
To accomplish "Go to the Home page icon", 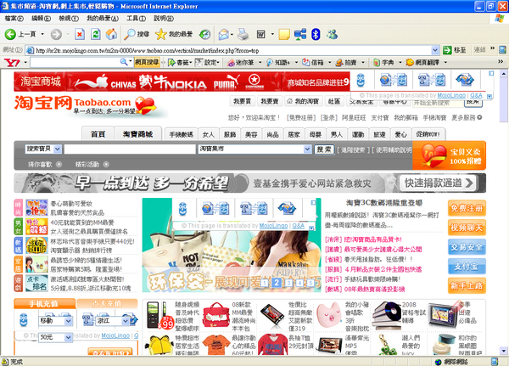I will click(111, 34).
